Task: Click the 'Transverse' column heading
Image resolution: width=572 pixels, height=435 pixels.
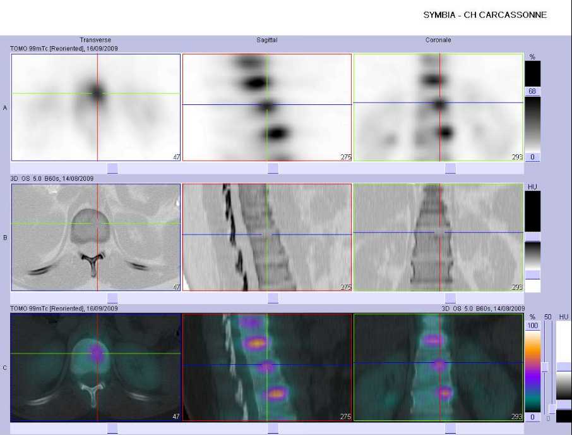Action: tap(95, 40)
